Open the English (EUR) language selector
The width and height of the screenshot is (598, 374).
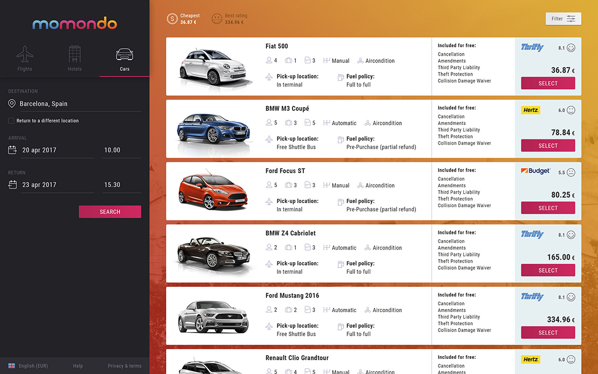pyautogui.click(x=33, y=366)
